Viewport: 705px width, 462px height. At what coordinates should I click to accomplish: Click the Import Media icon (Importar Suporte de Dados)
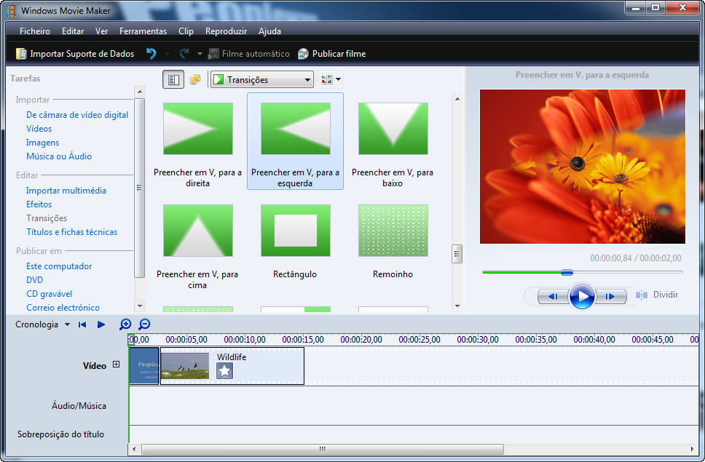(21, 54)
